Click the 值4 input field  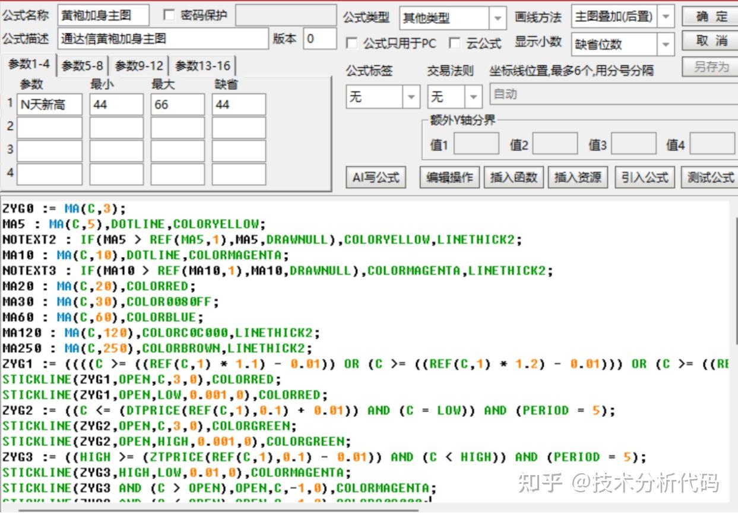pyautogui.click(x=712, y=144)
